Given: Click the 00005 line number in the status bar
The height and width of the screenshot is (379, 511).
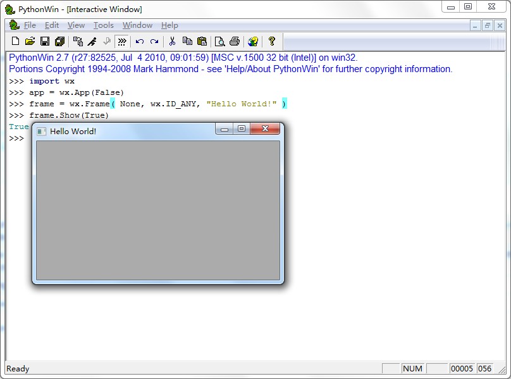Looking at the screenshot, I should pos(462,369).
